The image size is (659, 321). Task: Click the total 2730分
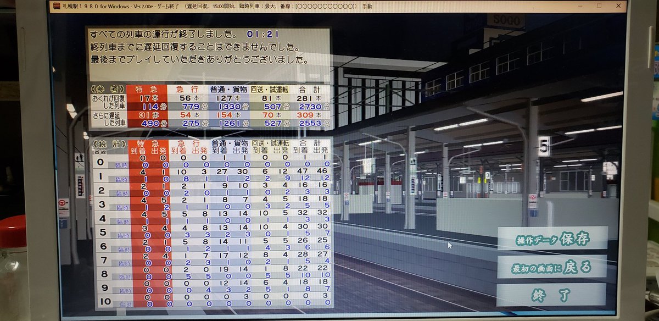coord(314,106)
